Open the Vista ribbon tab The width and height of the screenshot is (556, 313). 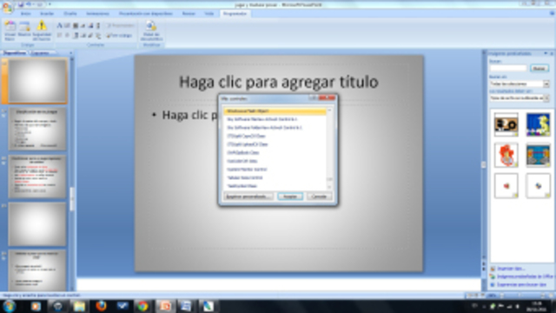[x=209, y=14]
